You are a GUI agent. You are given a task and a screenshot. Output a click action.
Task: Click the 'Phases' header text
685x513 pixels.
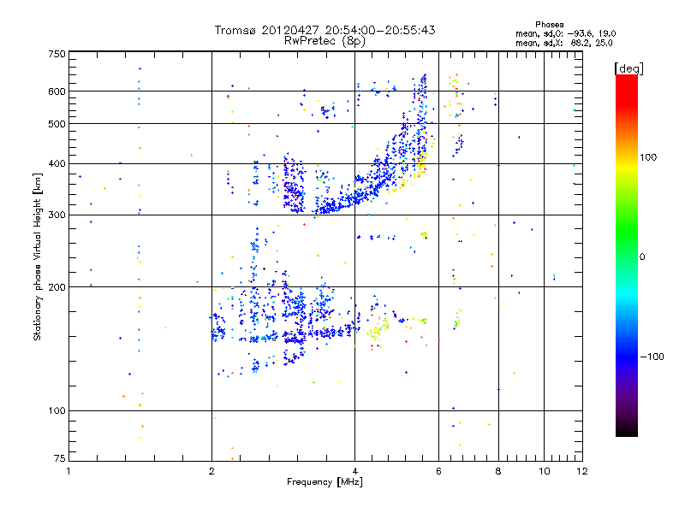click(550, 25)
